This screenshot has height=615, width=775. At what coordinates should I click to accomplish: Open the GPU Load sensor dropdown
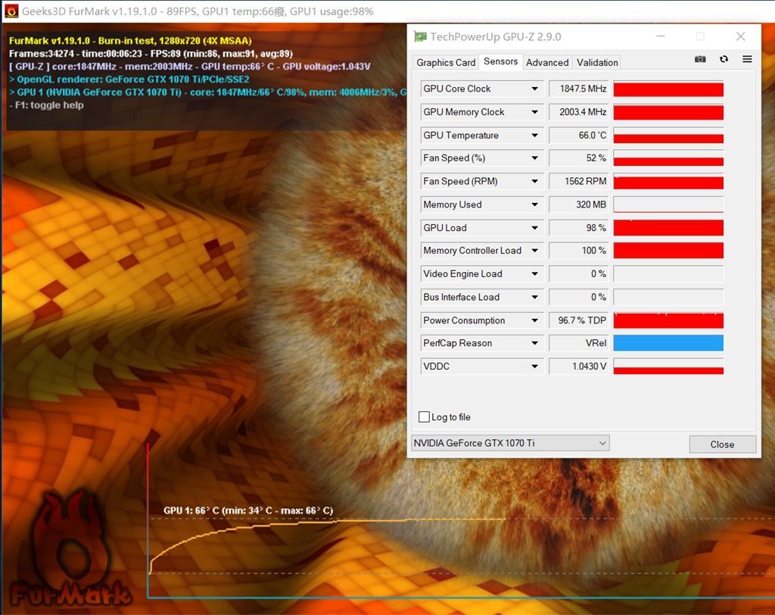[x=534, y=227]
